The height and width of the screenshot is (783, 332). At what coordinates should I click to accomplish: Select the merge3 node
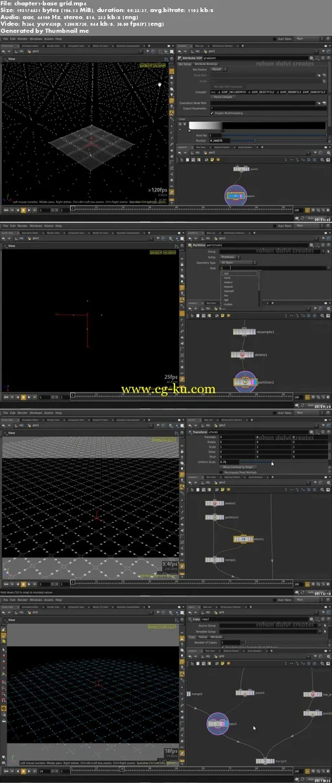[265, 760]
